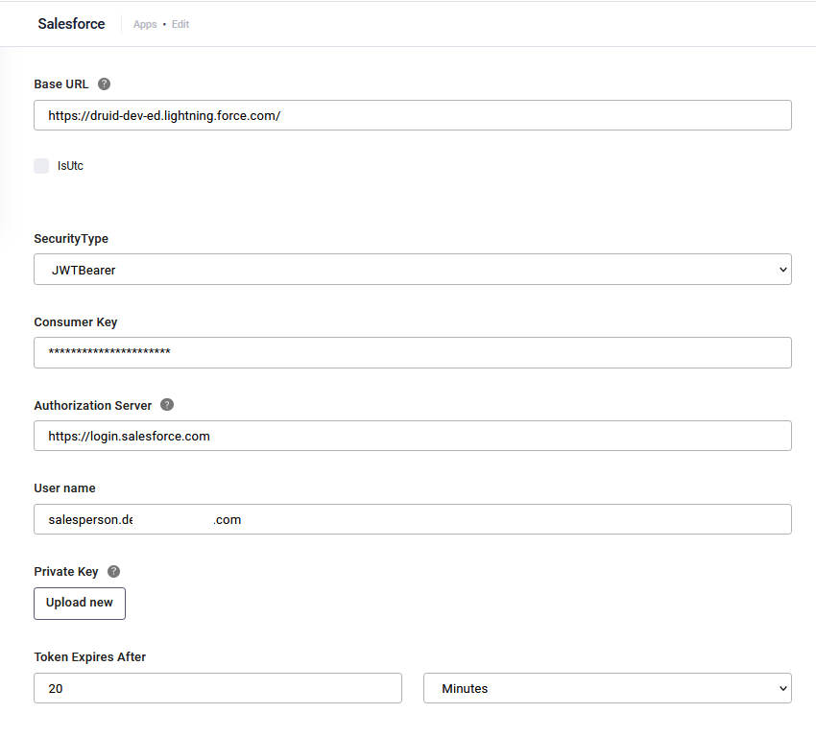The image size is (816, 737).
Task: Click Upload new private key button
Action: pos(80,604)
